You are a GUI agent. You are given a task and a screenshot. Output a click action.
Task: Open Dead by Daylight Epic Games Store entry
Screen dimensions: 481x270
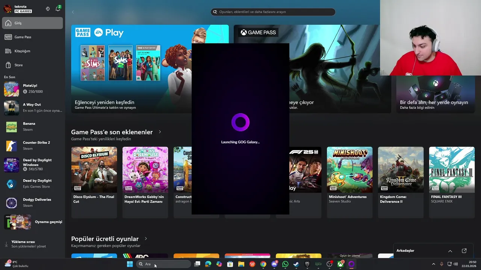(x=32, y=184)
